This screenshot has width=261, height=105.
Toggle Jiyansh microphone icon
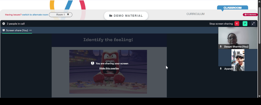coord(221,69)
